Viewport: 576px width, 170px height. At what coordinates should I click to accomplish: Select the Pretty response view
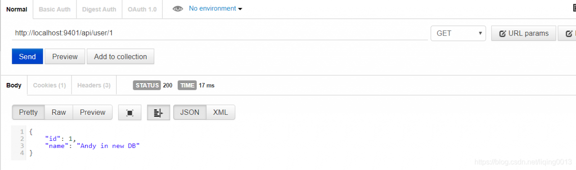[28, 112]
